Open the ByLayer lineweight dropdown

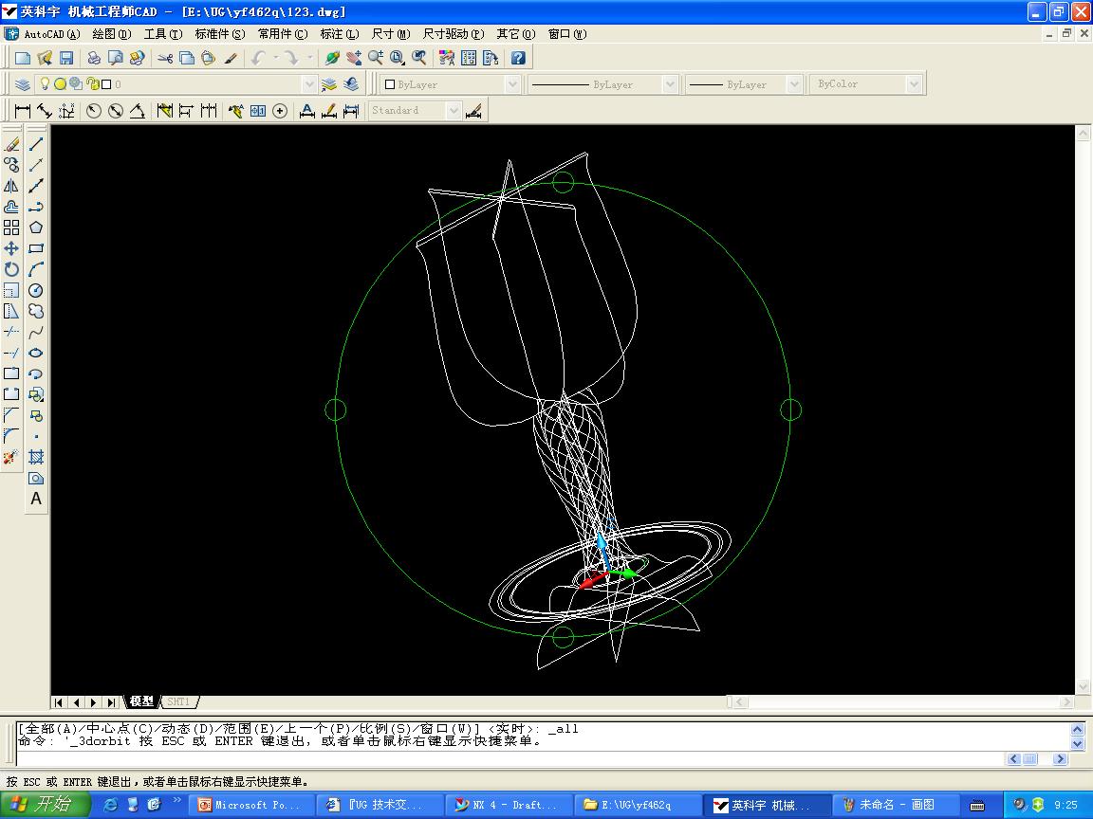(x=794, y=84)
